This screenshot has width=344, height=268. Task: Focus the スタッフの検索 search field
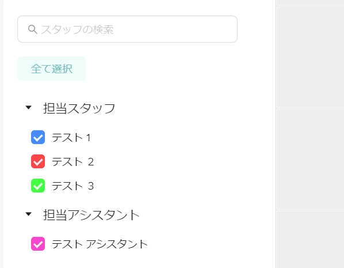click(127, 29)
